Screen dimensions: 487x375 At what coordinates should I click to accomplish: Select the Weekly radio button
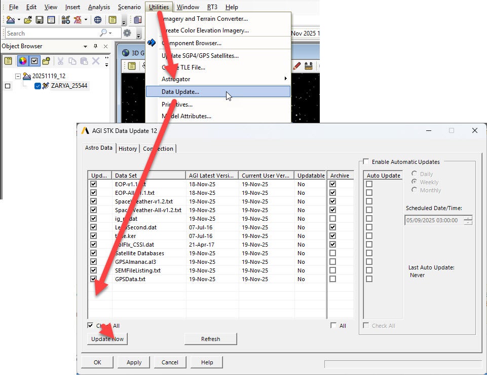[x=414, y=182]
